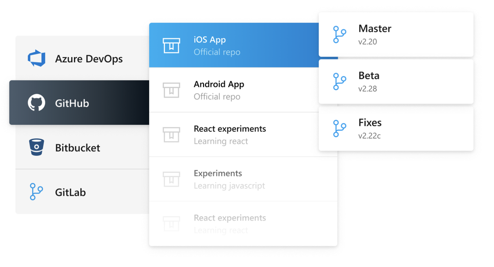
Task: Click the Bitbucket bucket icon
Action: click(x=37, y=148)
